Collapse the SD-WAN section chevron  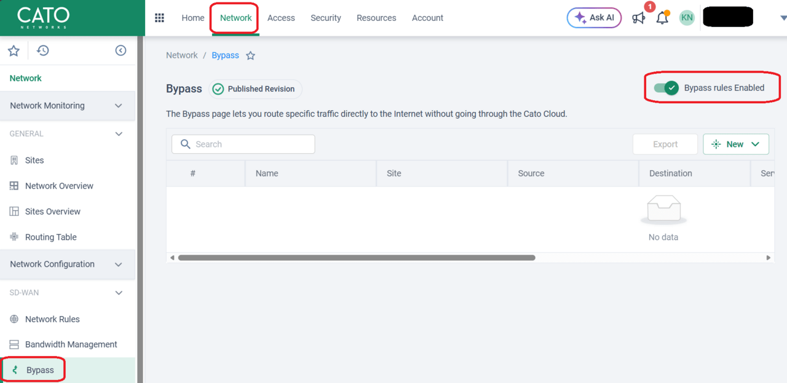point(119,293)
